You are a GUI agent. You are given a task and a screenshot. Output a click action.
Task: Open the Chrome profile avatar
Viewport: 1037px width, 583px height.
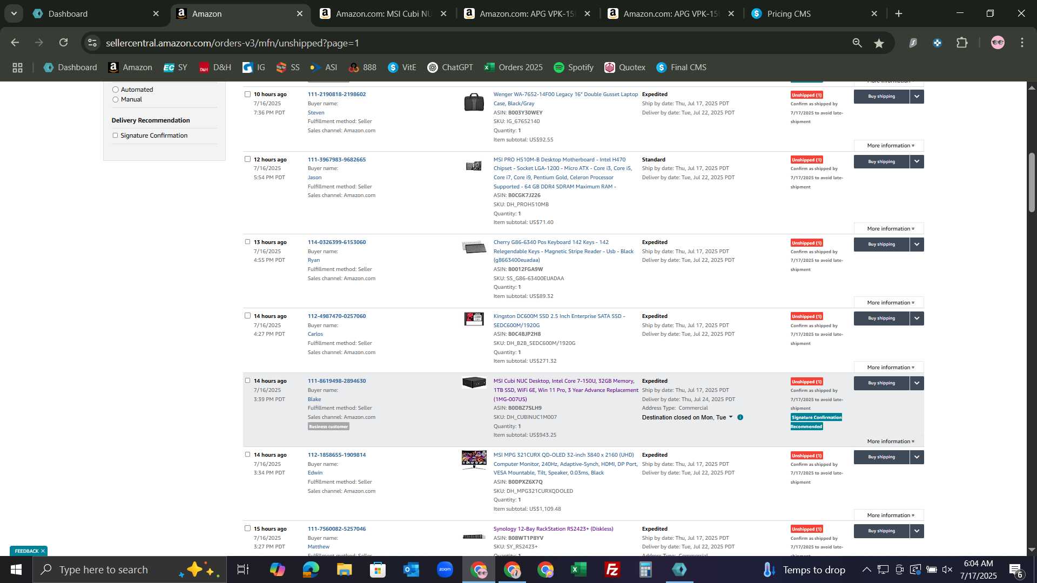[998, 43]
